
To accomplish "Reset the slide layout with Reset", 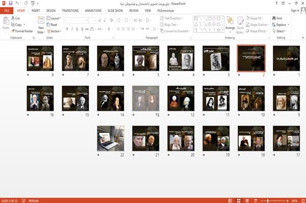I will tap(52, 25).
